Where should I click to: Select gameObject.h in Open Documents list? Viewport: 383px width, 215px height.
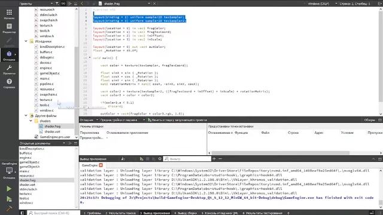pyautogui.click(x=29, y=167)
